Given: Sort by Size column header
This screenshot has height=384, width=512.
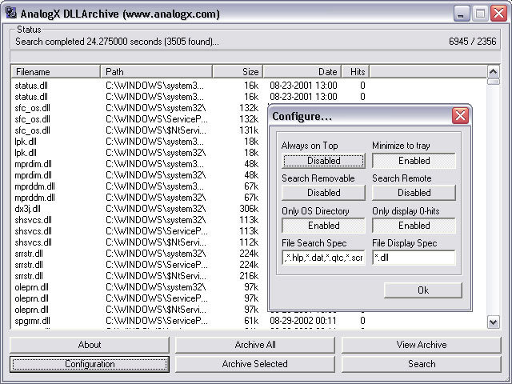Looking at the screenshot, I should (238, 71).
